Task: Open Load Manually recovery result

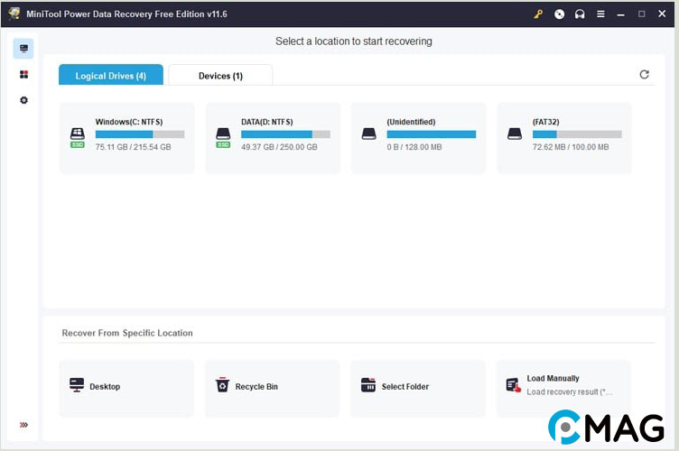Action: (x=564, y=388)
